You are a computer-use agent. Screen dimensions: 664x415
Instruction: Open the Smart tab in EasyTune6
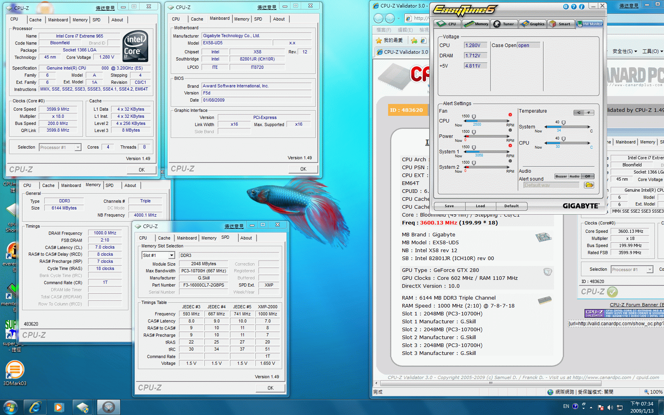point(560,24)
